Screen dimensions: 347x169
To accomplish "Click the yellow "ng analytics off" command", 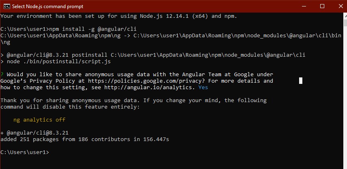I will (x=39, y=120).
